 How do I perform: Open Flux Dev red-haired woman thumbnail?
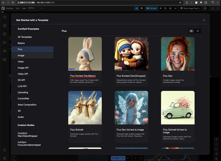click(178, 54)
